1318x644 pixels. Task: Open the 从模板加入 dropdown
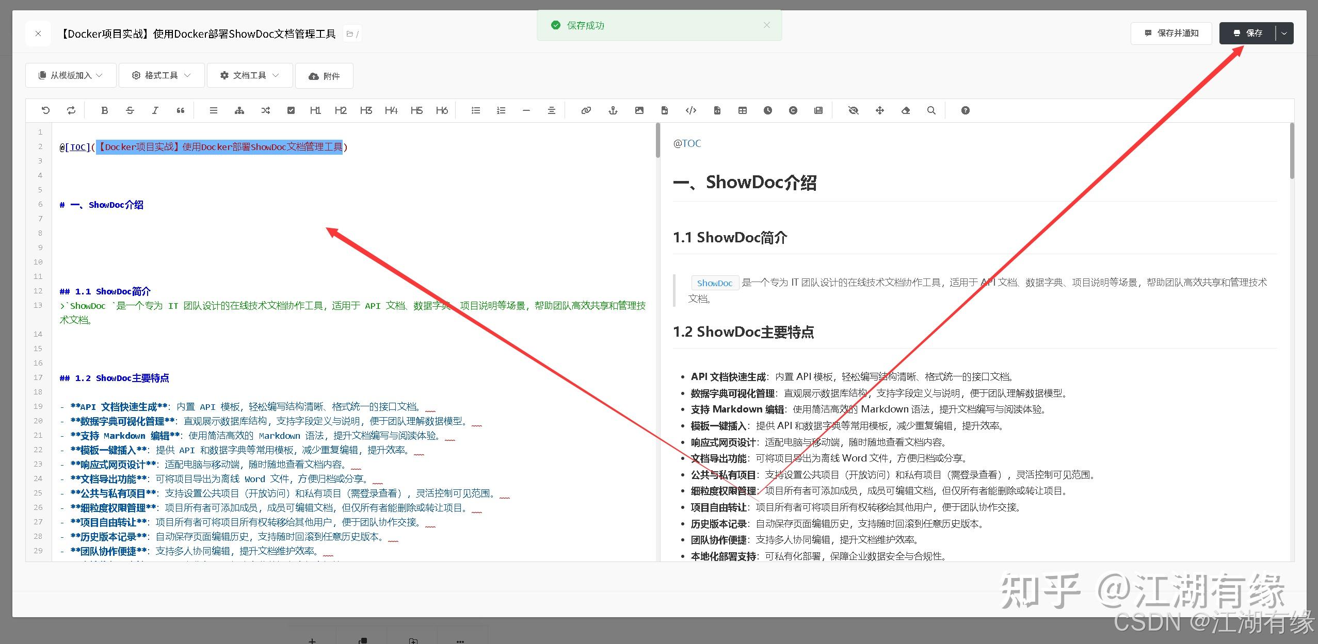[70, 75]
